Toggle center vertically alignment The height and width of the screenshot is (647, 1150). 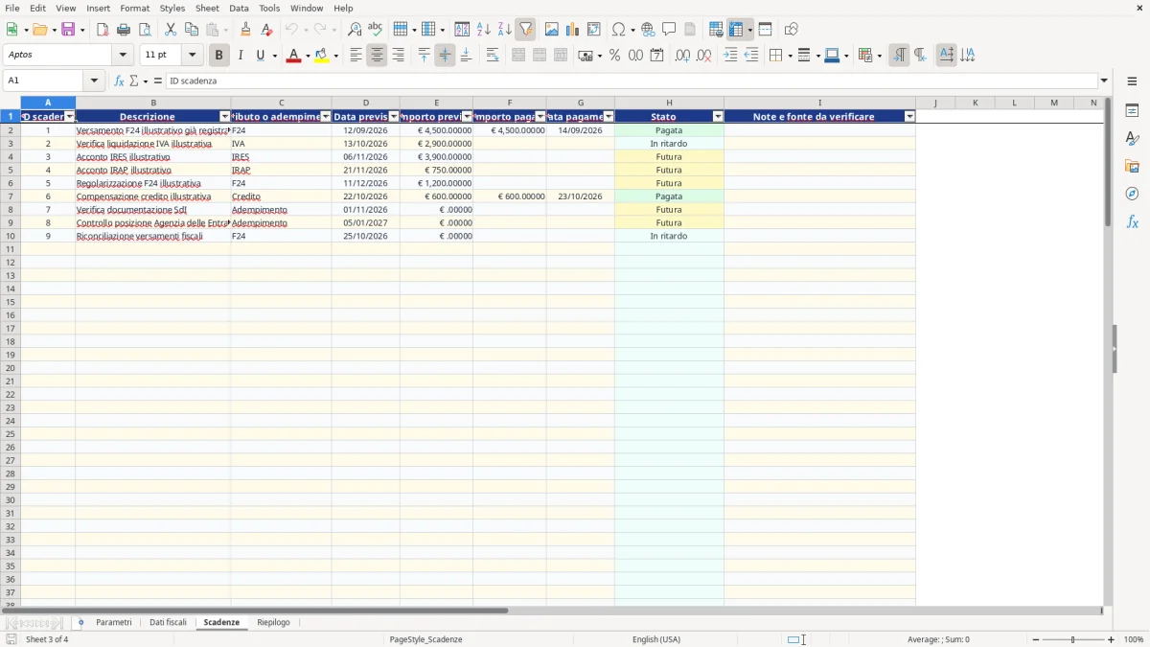[x=445, y=56]
